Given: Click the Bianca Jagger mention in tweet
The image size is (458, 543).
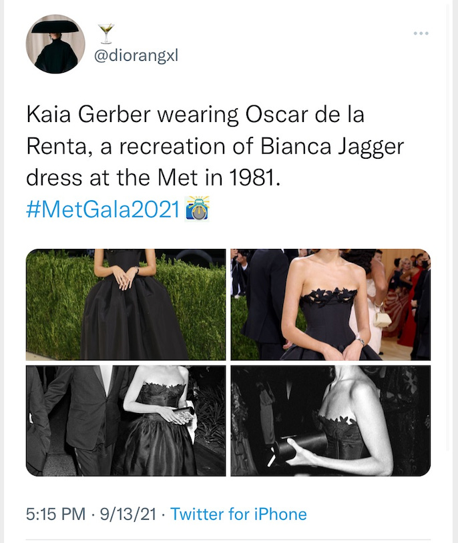Looking at the screenshot, I should tap(332, 146).
